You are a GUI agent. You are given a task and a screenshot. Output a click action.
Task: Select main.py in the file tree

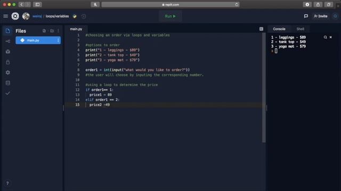coord(38,40)
